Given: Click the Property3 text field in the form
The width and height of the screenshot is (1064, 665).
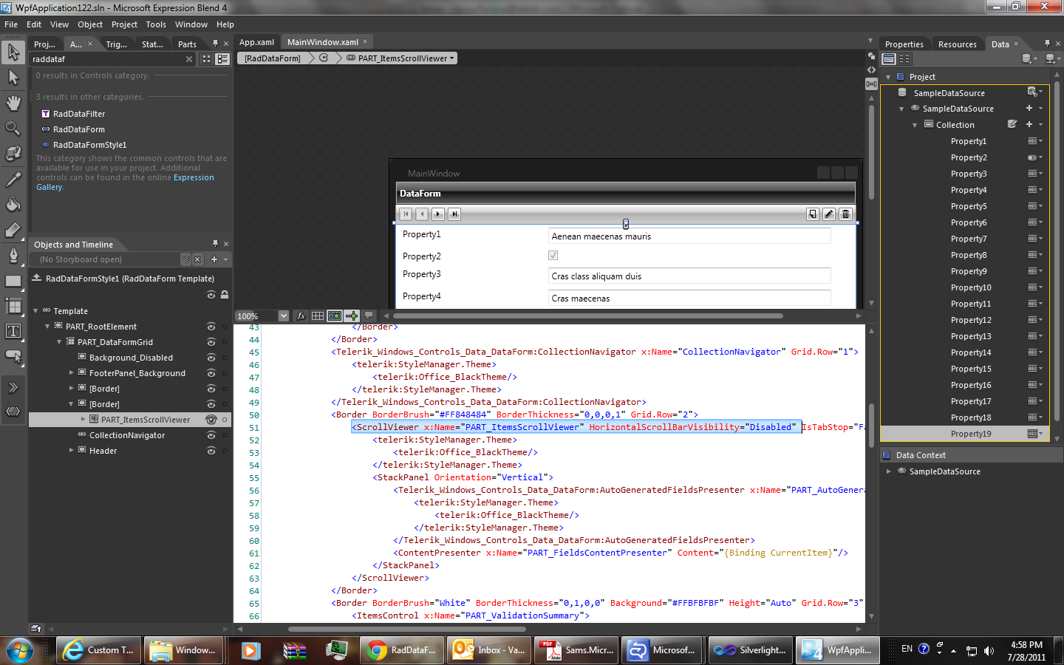Looking at the screenshot, I should click(690, 276).
